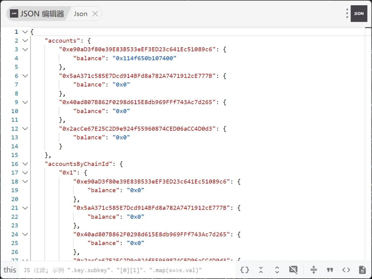Close the Json tab with the X
The width and height of the screenshot is (372, 279).
[95, 14]
